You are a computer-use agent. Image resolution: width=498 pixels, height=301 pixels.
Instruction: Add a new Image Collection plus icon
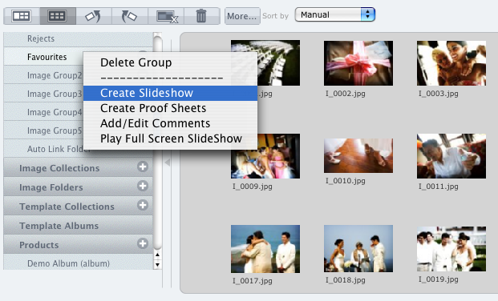tap(143, 167)
